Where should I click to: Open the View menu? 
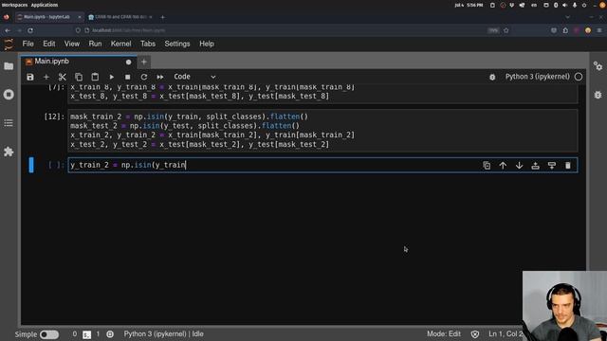72,44
